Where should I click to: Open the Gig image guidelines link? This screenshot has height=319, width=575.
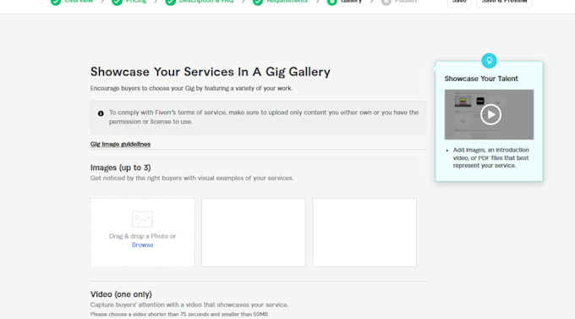coord(120,144)
